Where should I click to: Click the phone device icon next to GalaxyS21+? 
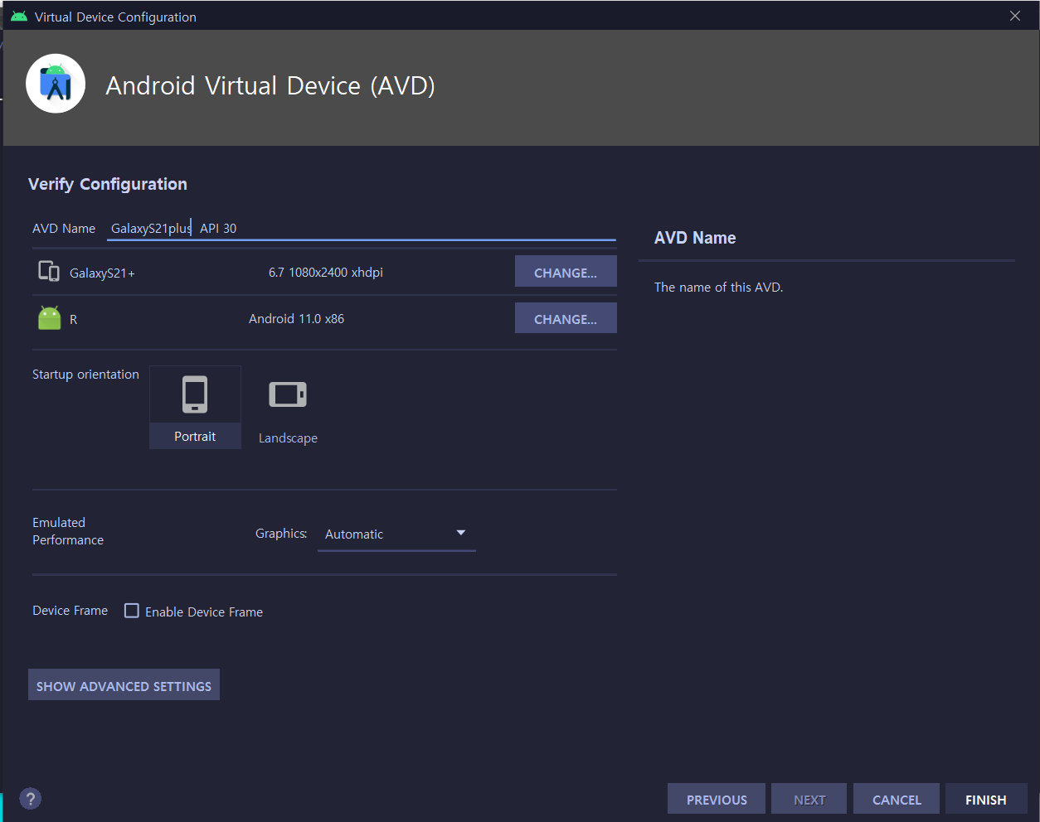click(x=47, y=271)
